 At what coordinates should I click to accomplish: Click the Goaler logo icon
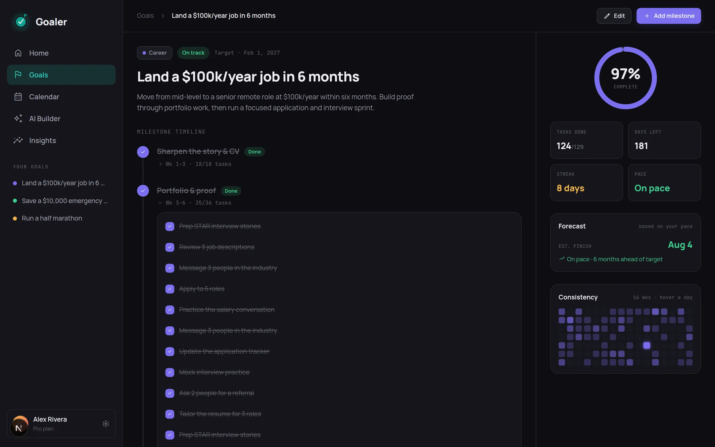(x=21, y=22)
